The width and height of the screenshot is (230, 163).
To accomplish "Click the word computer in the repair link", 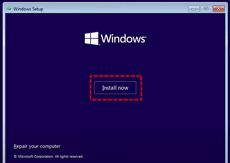I will (x=50, y=146).
